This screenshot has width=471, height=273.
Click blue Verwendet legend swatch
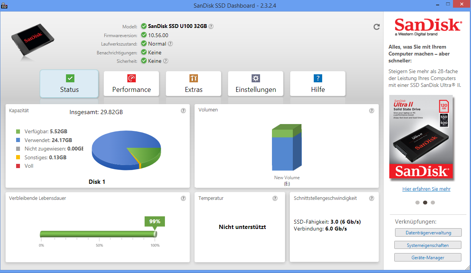[18, 140]
